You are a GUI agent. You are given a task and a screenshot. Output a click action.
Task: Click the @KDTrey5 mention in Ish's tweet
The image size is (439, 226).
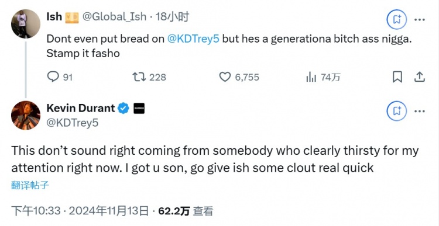coord(193,39)
